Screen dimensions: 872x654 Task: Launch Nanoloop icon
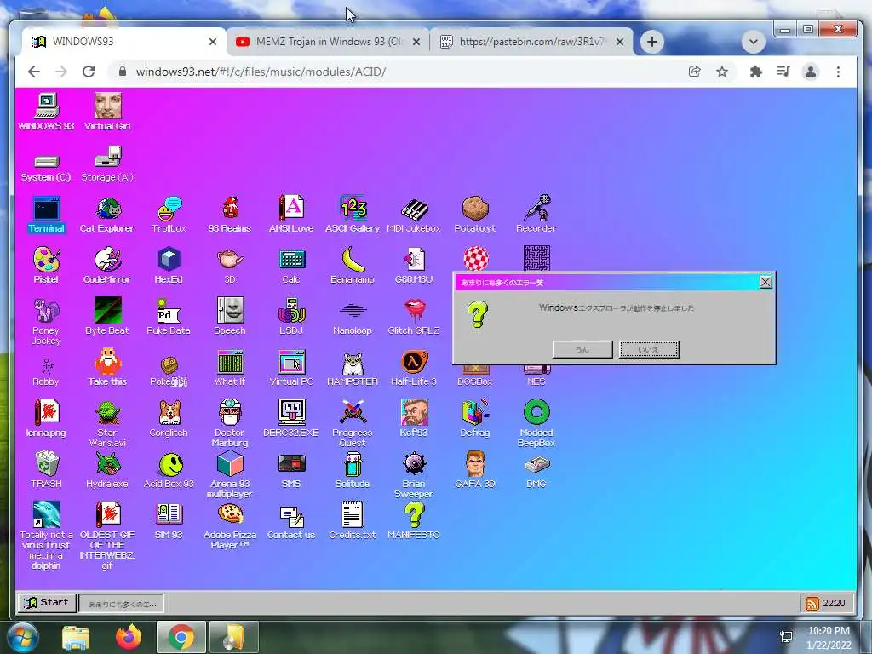pyautogui.click(x=353, y=317)
